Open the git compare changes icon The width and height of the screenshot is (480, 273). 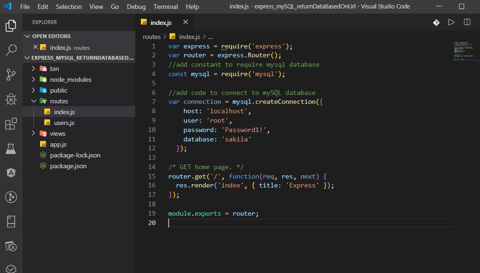pyautogui.click(x=435, y=22)
